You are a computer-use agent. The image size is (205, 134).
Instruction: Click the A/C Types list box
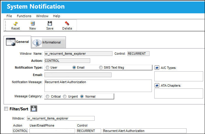tap(179, 76)
